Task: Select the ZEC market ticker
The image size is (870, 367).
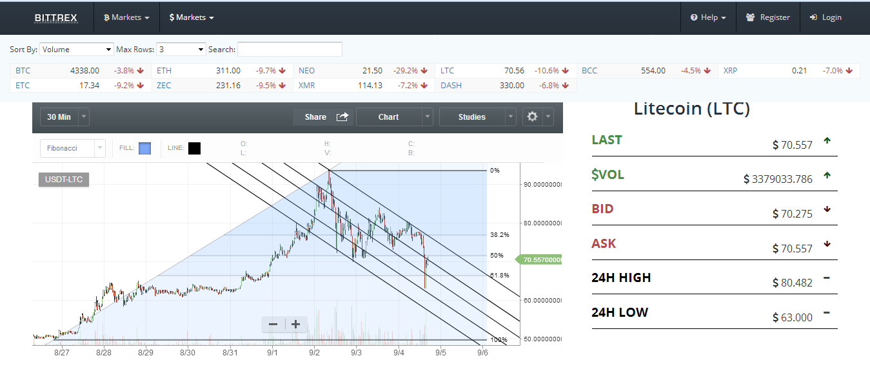Action: point(222,85)
